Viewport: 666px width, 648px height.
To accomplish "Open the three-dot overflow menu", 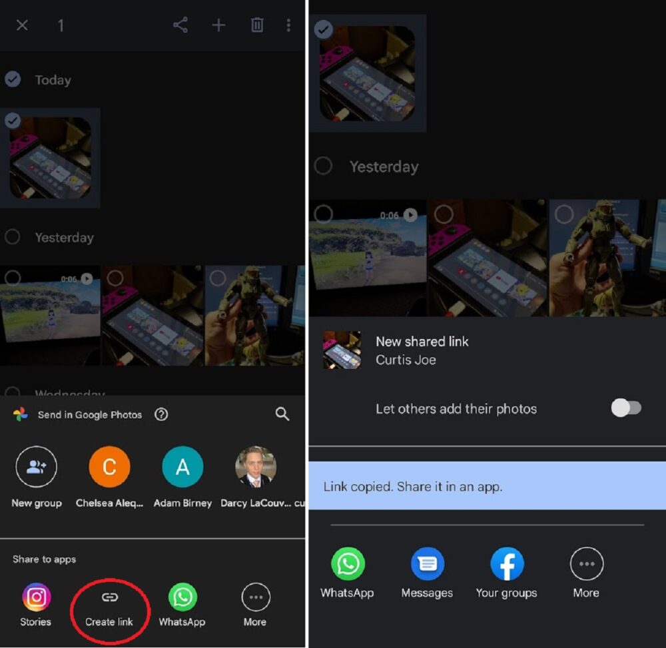I will click(288, 25).
